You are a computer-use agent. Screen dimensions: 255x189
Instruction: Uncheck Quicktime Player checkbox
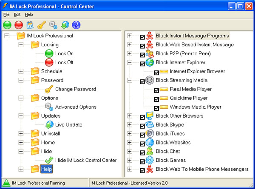point(156,99)
